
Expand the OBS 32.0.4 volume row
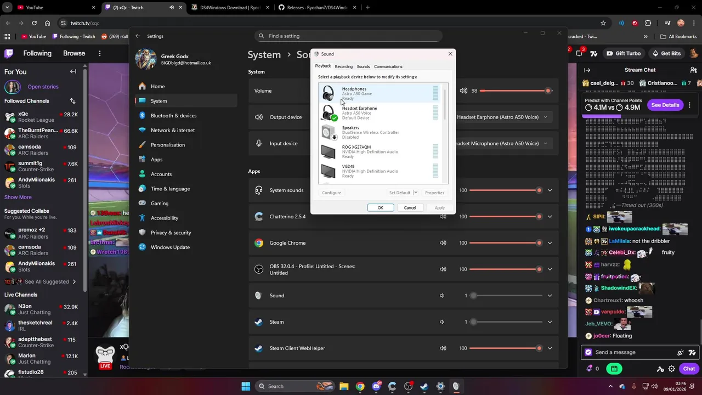pos(550,269)
